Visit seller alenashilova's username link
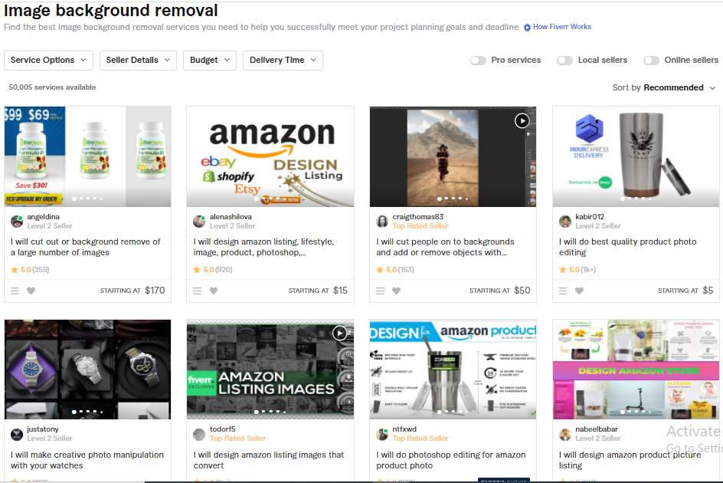The width and height of the screenshot is (723, 483). click(x=231, y=216)
